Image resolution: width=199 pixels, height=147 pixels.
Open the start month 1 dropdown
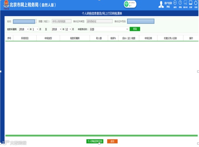click(35, 29)
